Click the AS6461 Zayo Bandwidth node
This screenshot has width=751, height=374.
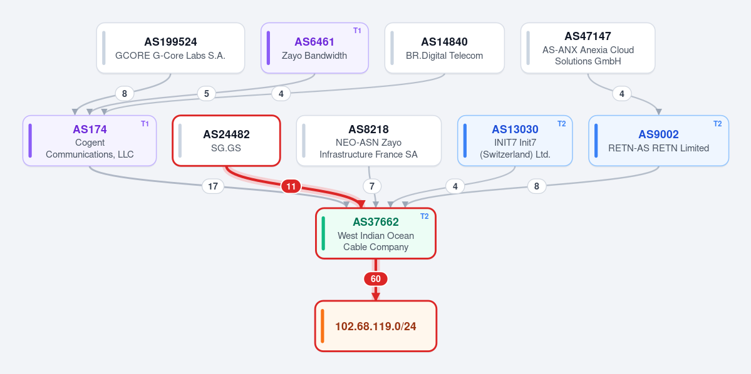coord(314,48)
